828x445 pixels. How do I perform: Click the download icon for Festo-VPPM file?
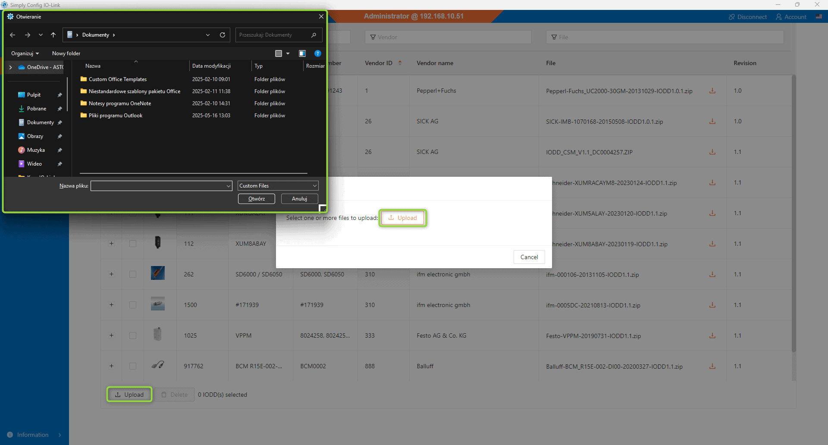pos(712,335)
